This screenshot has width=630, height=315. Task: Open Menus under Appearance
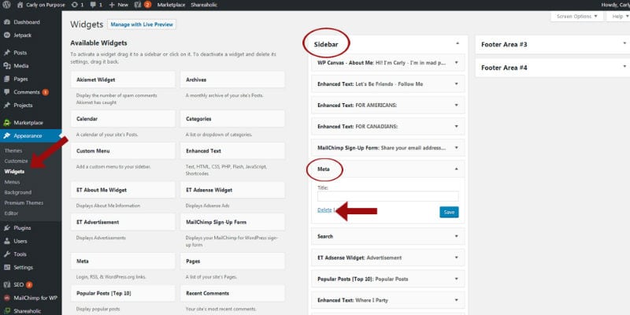click(12, 182)
